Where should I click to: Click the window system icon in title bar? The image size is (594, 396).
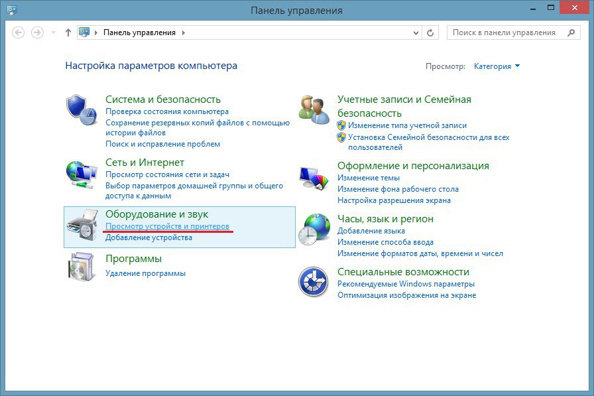pos(12,10)
